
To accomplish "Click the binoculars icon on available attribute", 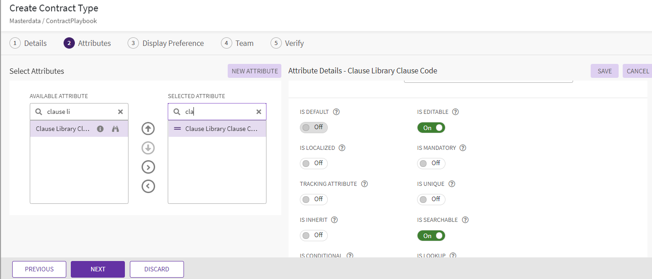I will point(115,129).
